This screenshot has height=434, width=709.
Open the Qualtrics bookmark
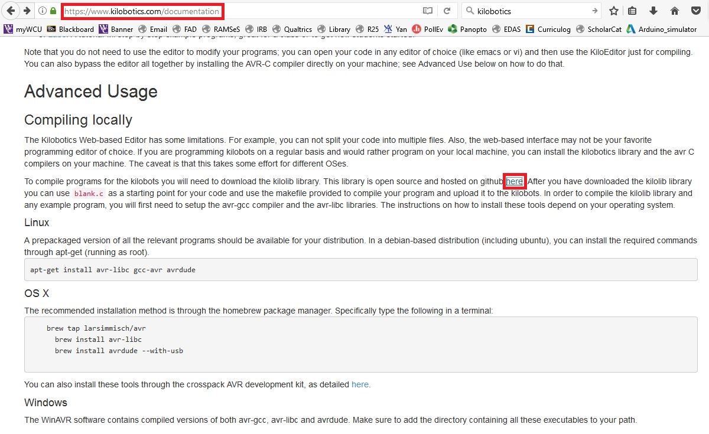tap(292, 29)
